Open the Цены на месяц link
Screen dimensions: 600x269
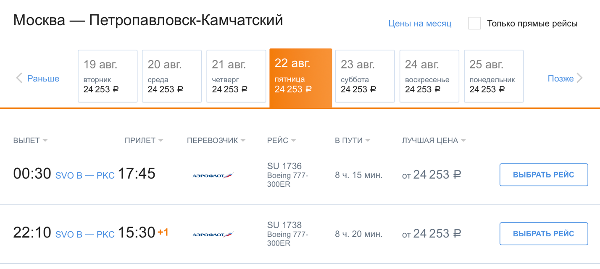point(420,24)
